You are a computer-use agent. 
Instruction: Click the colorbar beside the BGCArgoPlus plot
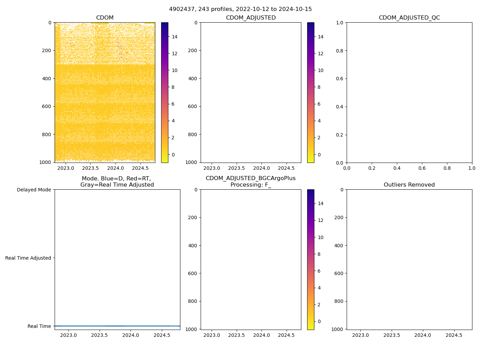coord(311,260)
